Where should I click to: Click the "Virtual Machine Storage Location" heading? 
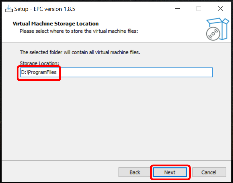[55, 24]
